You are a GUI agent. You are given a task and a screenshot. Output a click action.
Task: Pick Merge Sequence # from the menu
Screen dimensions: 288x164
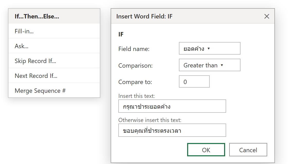54,90
